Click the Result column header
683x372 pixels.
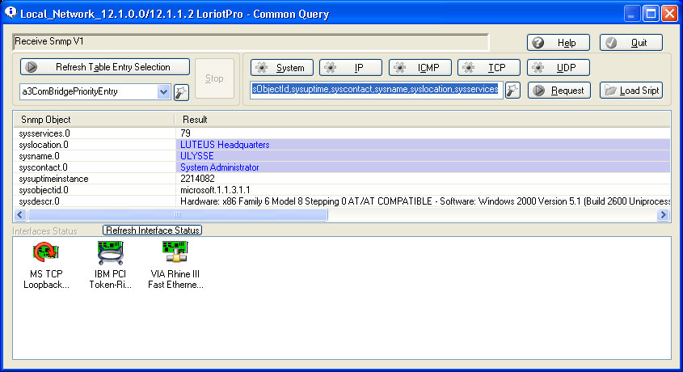422,120
